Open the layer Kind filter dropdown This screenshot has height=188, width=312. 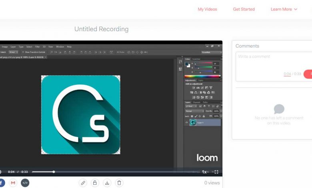point(191,106)
